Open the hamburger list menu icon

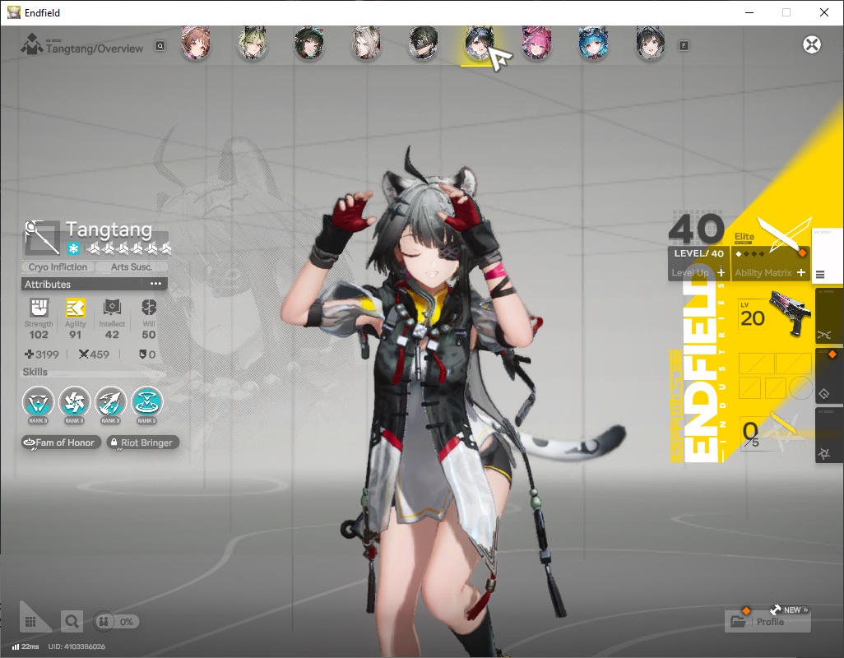[x=820, y=275]
